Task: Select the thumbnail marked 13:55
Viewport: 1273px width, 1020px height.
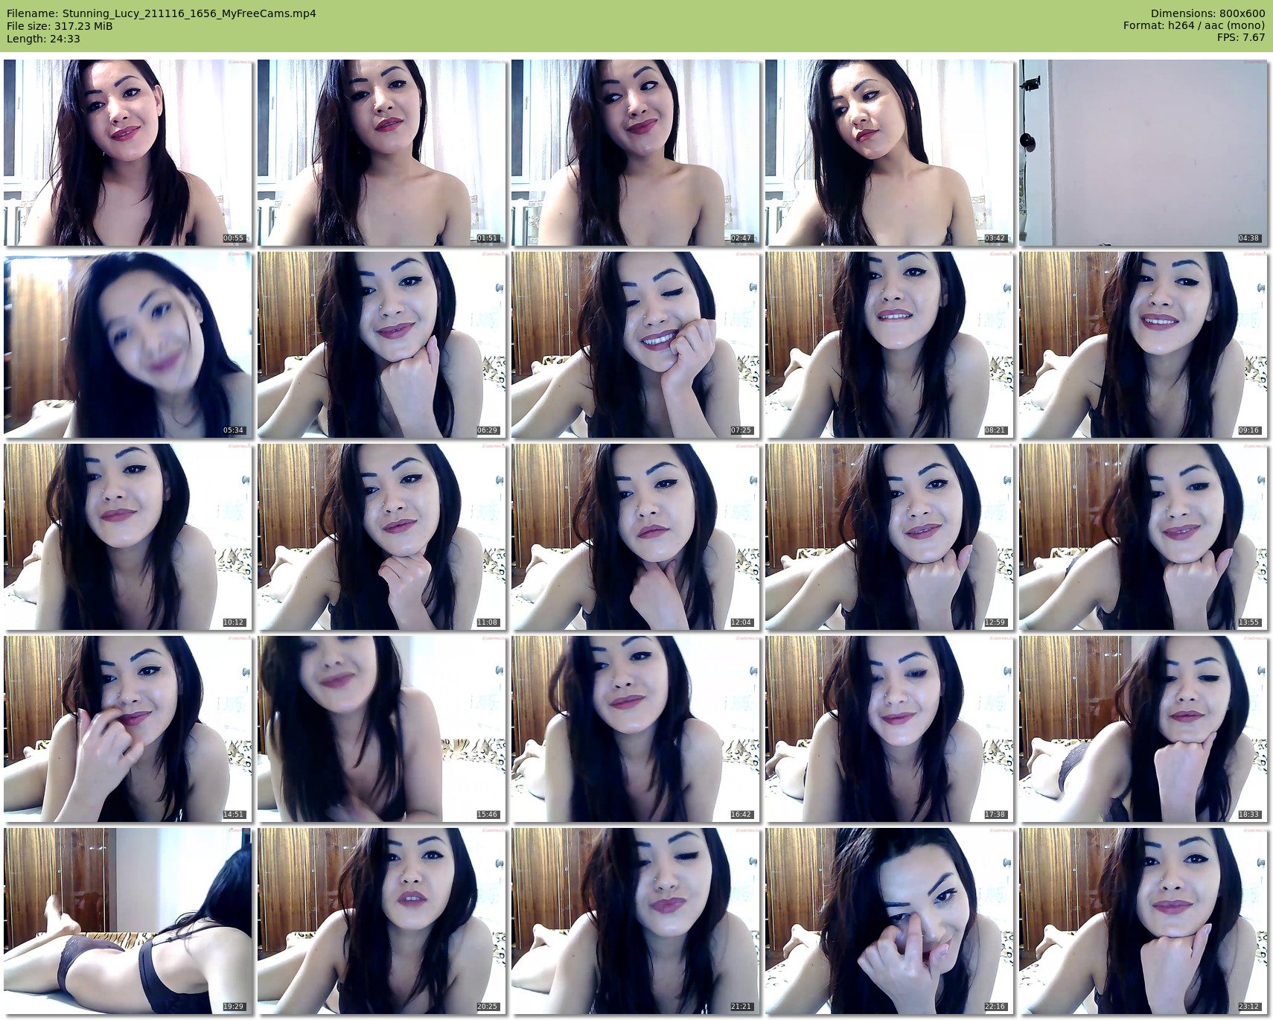Action: (x=1143, y=537)
